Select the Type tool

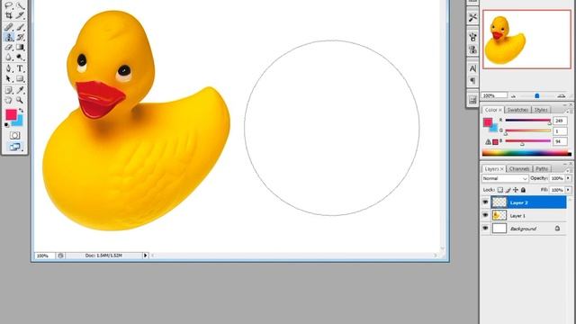(x=20, y=68)
